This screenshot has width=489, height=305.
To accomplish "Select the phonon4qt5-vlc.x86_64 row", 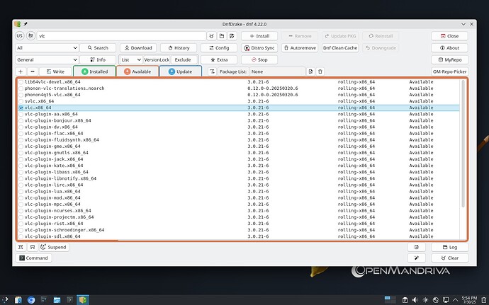I will tap(239, 95).
